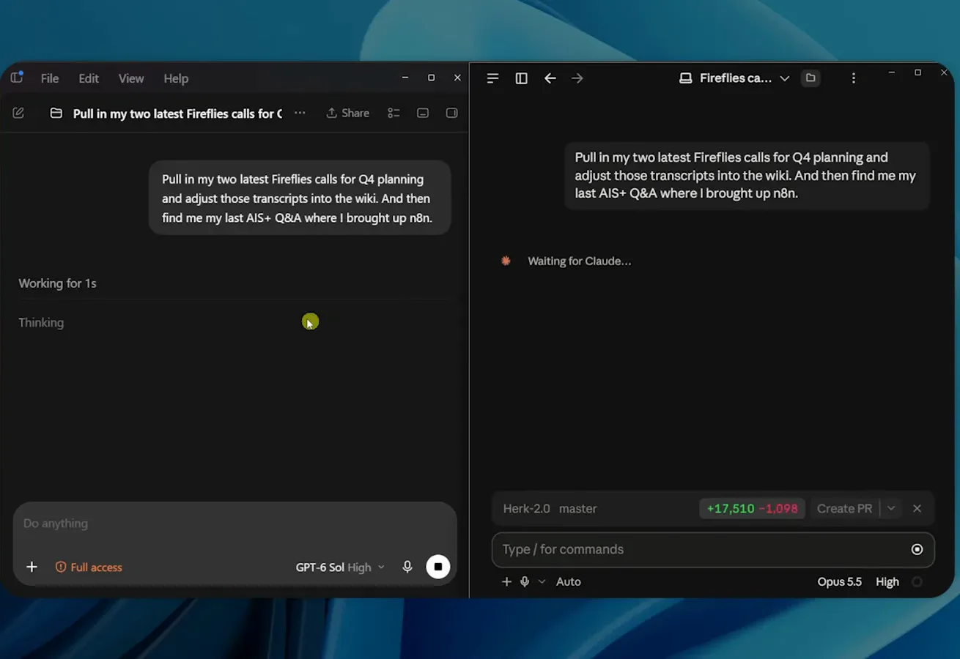Select the Opus 5.5 model option
Image resolution: width=960 pixels, height=659 pixels.
[x=839, y=581]
